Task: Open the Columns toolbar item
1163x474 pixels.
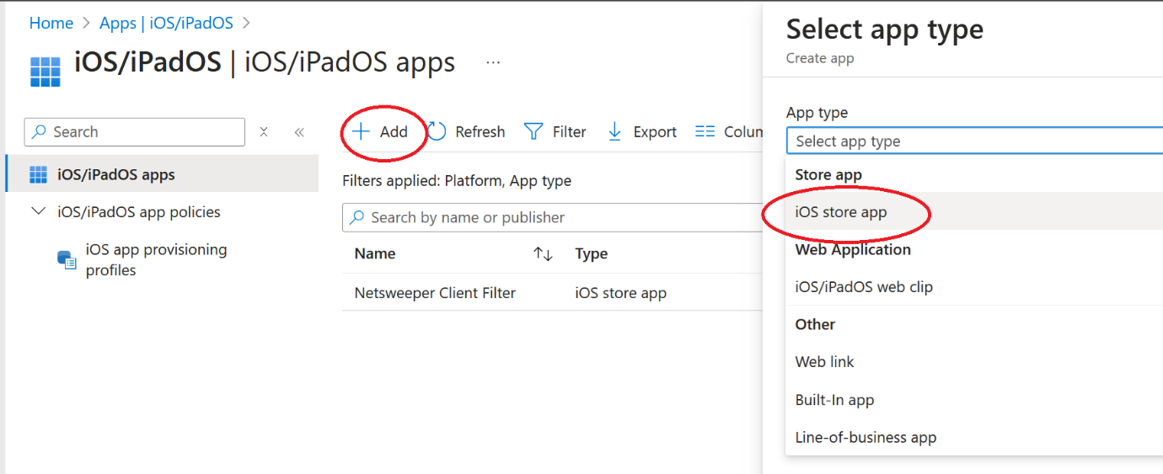Action: coord(729,131)
